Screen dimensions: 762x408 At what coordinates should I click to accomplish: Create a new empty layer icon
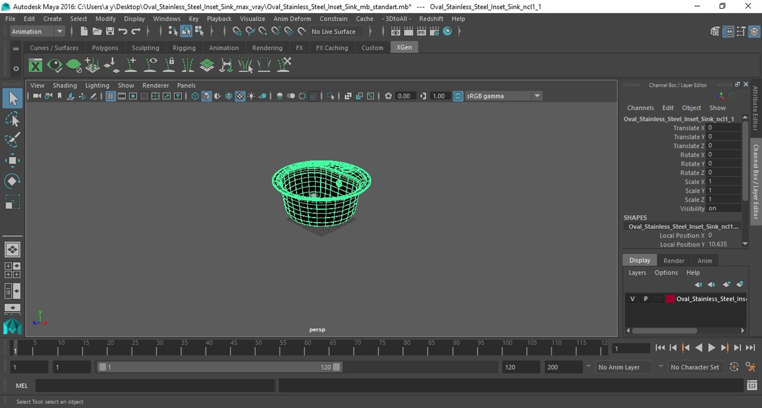coord(727,284)
